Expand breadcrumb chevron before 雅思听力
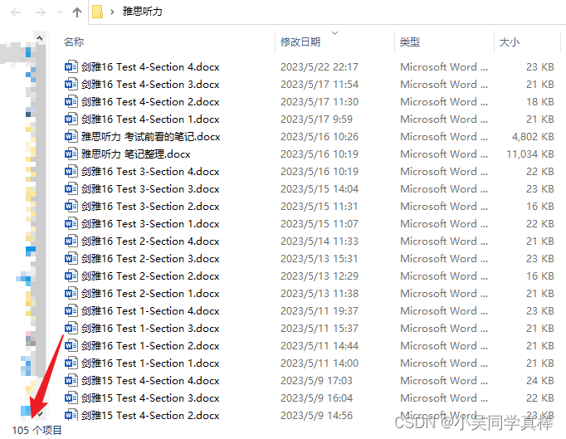 point(112,12)
